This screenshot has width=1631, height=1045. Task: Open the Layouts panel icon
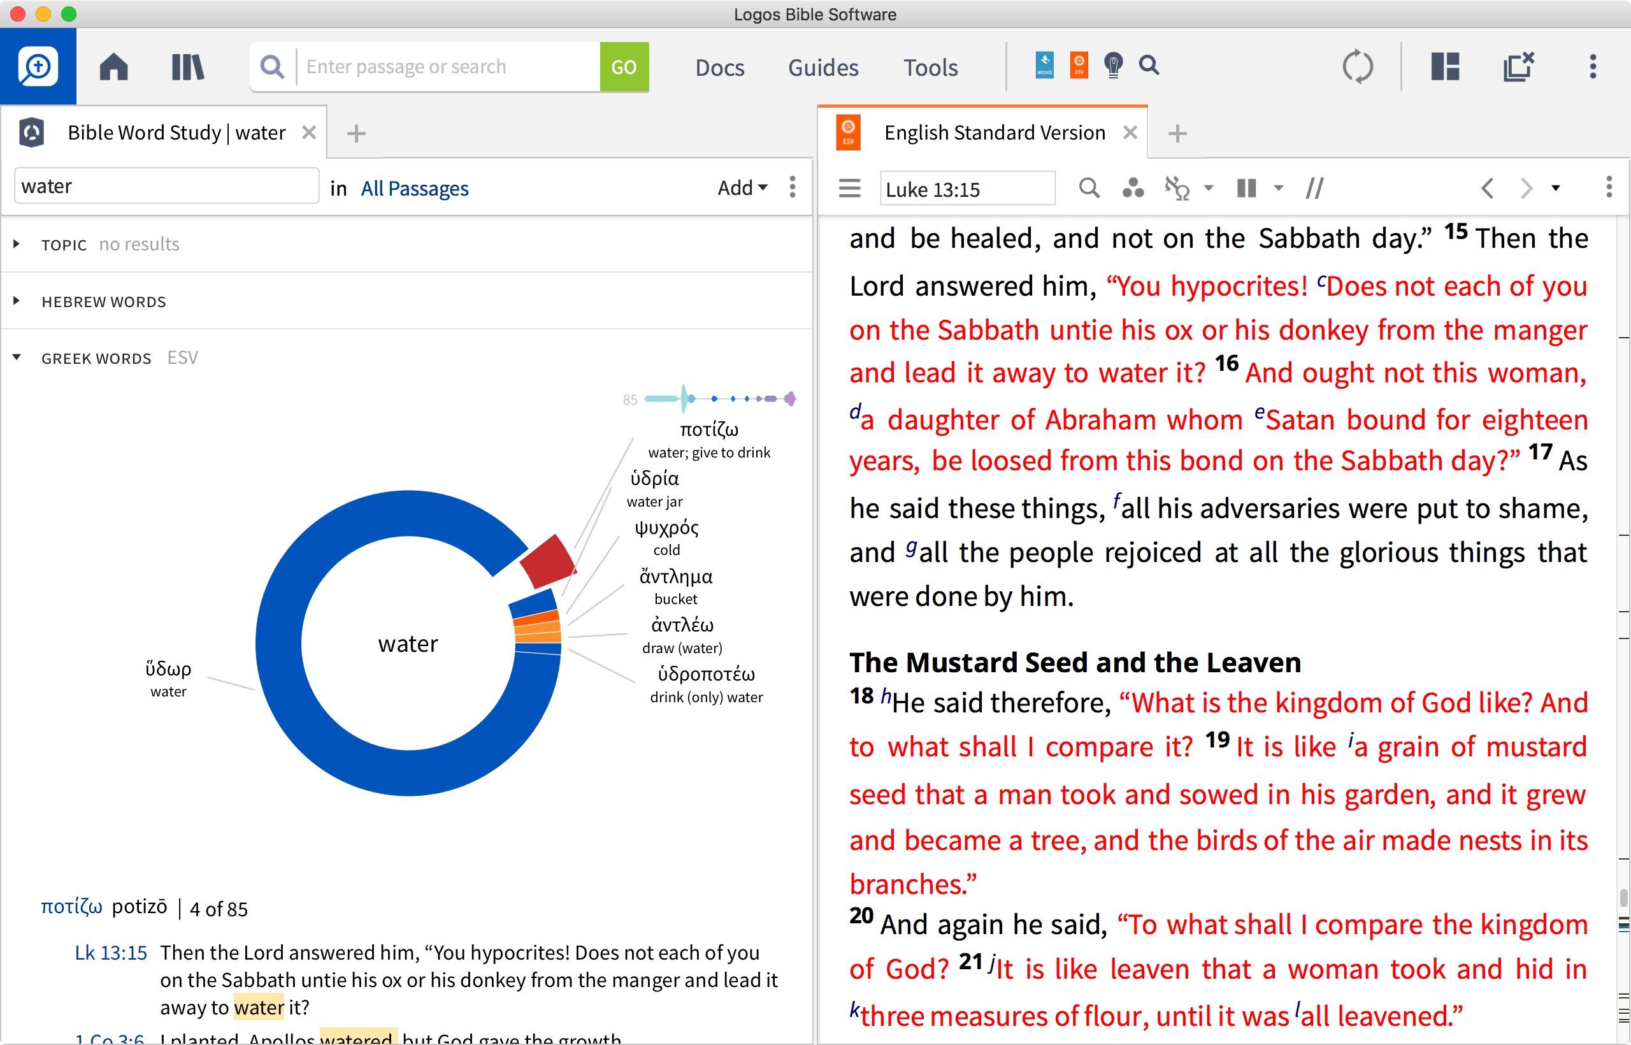pos(1445,66)
